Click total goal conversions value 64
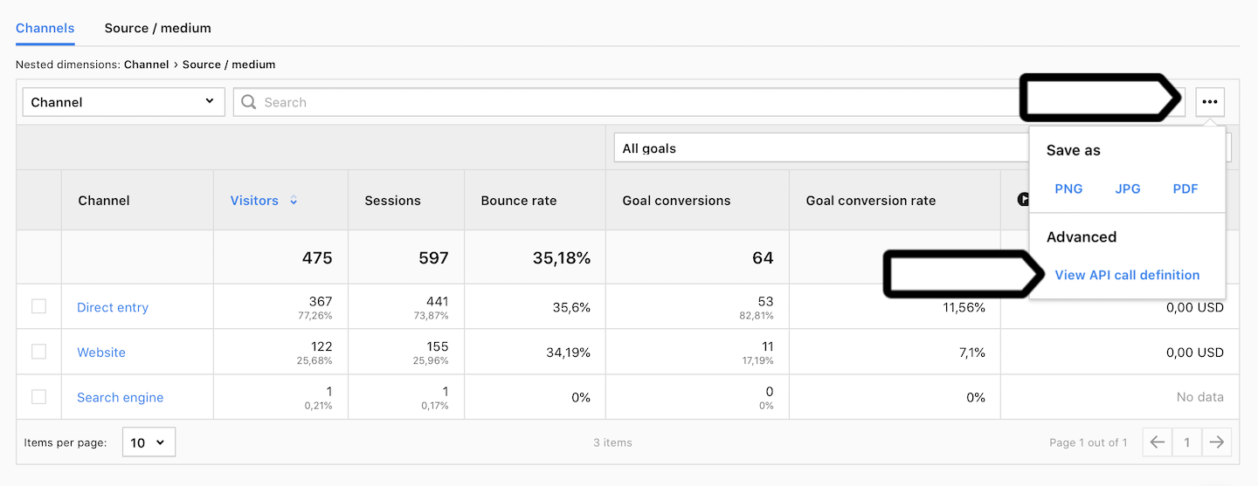 (764, 258)
